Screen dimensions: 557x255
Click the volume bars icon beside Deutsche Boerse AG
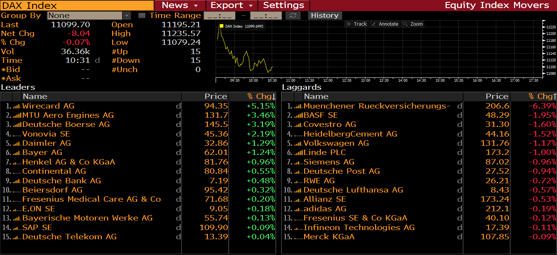click(x=17, y=125)
